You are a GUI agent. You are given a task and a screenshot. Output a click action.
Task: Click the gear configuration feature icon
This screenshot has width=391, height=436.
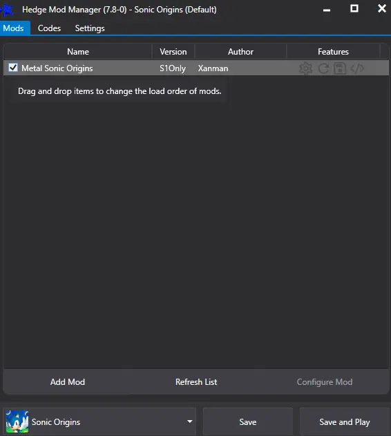tap(305, 68)
